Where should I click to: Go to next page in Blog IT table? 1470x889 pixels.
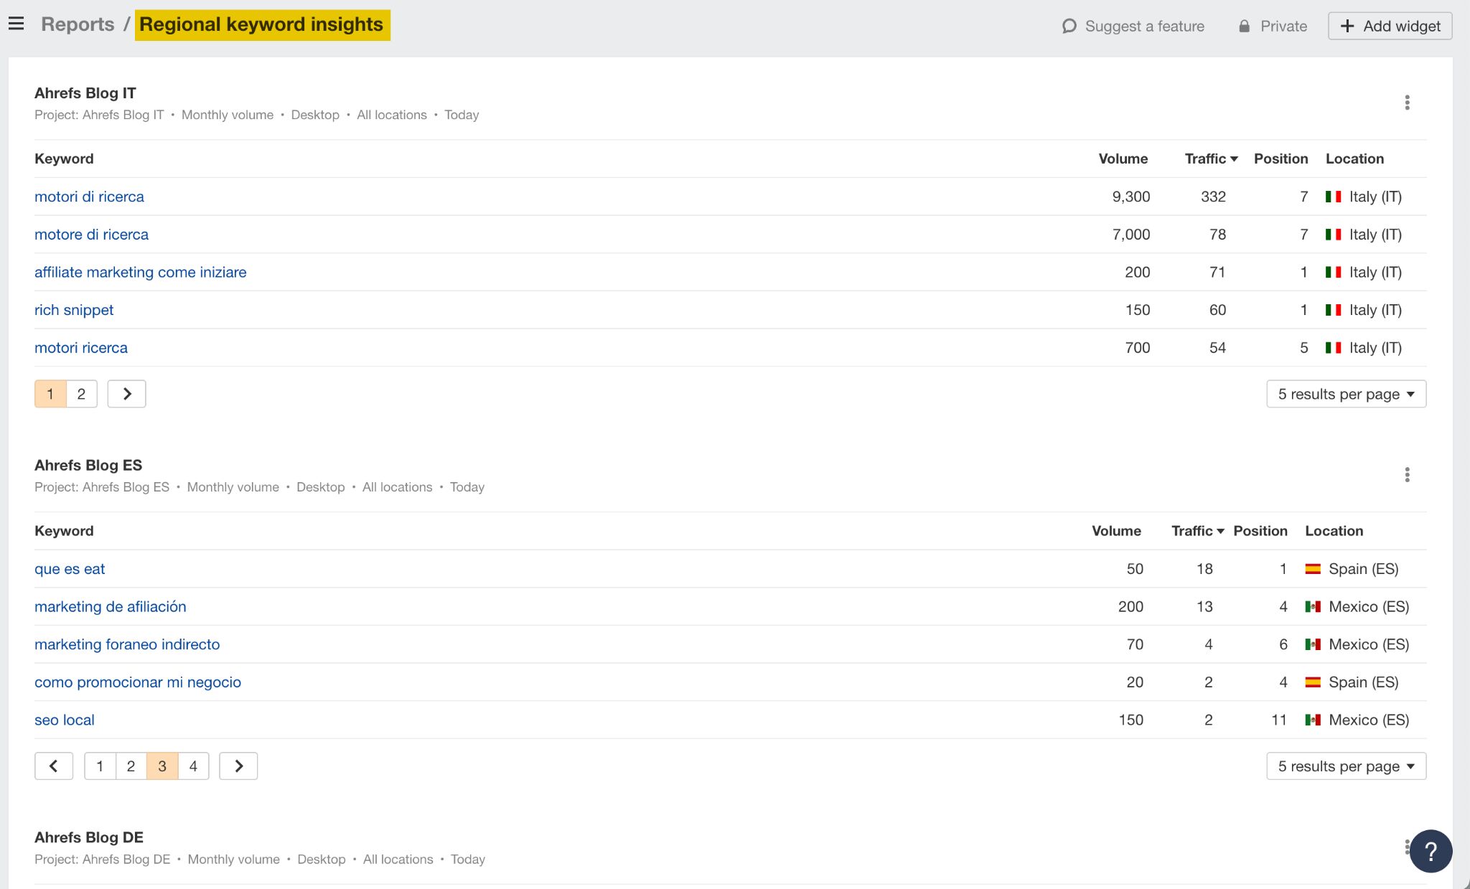coord(126,394)
